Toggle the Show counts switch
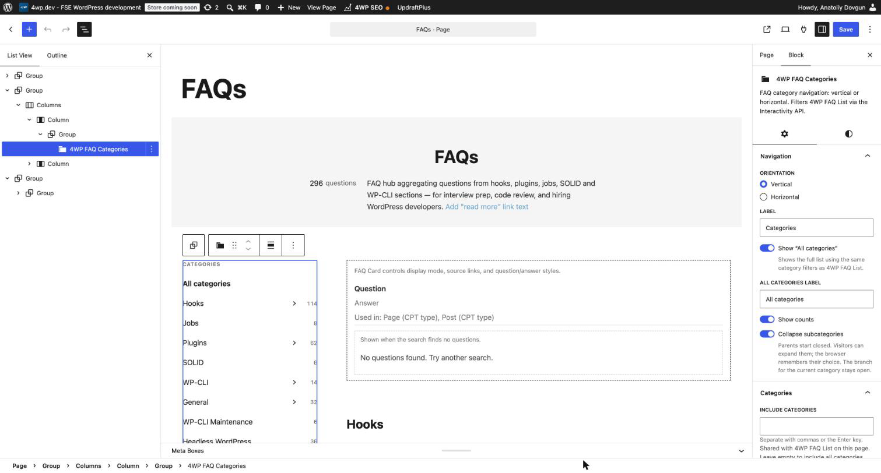Image resolution: width=881 pixels, height=473 pixels. point(767,319)
